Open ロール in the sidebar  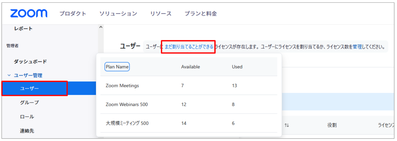pos(27,117)
